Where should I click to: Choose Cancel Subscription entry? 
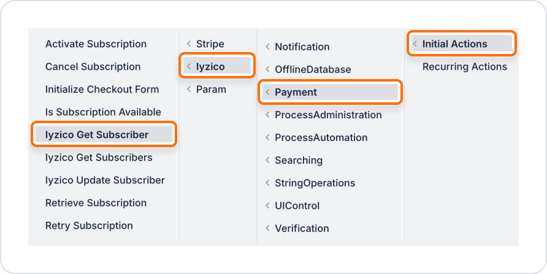(x=93, y=67)
